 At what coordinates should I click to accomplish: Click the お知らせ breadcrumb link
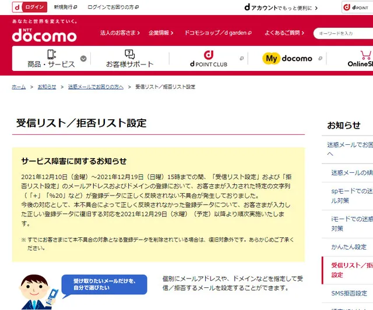[x=47, y=87]
